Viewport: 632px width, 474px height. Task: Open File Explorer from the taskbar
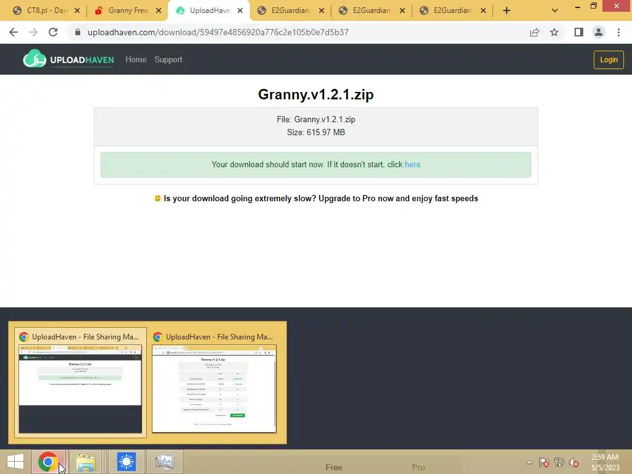pos(86,462)
